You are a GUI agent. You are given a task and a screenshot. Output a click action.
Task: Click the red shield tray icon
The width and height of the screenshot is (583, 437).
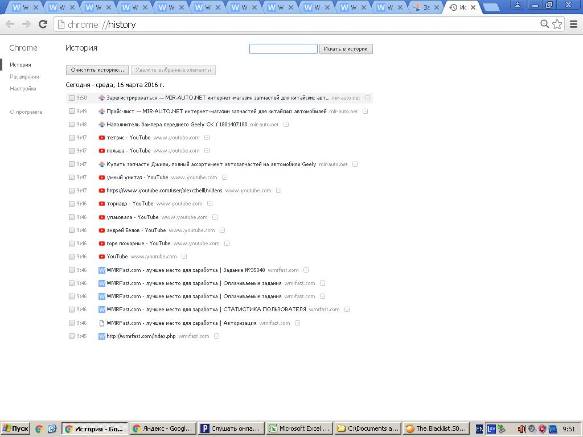pyautogui.click(x=543, y=429)
